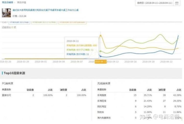Expand the 自然日 date range selector
This screenshot has height=124, width=184.
(154, 3)
